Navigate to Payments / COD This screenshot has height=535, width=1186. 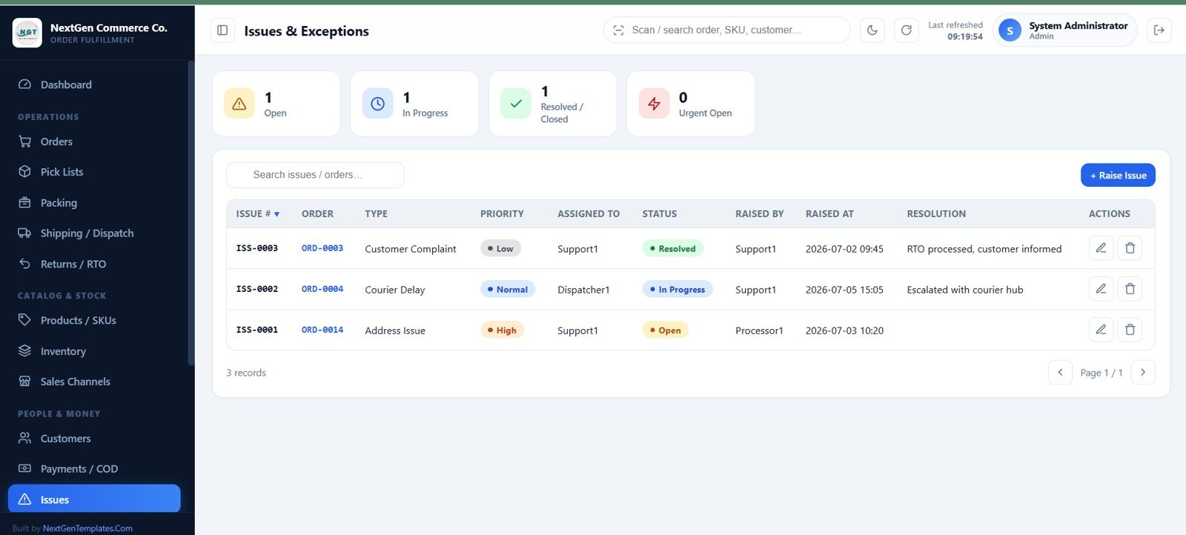[x=94, y=469]
